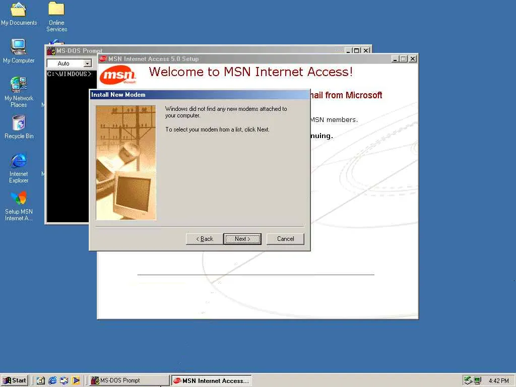Click the MS-DOS Prompt title bar icon
Viewport: 516px width, 387px height.
click(51, 51)
